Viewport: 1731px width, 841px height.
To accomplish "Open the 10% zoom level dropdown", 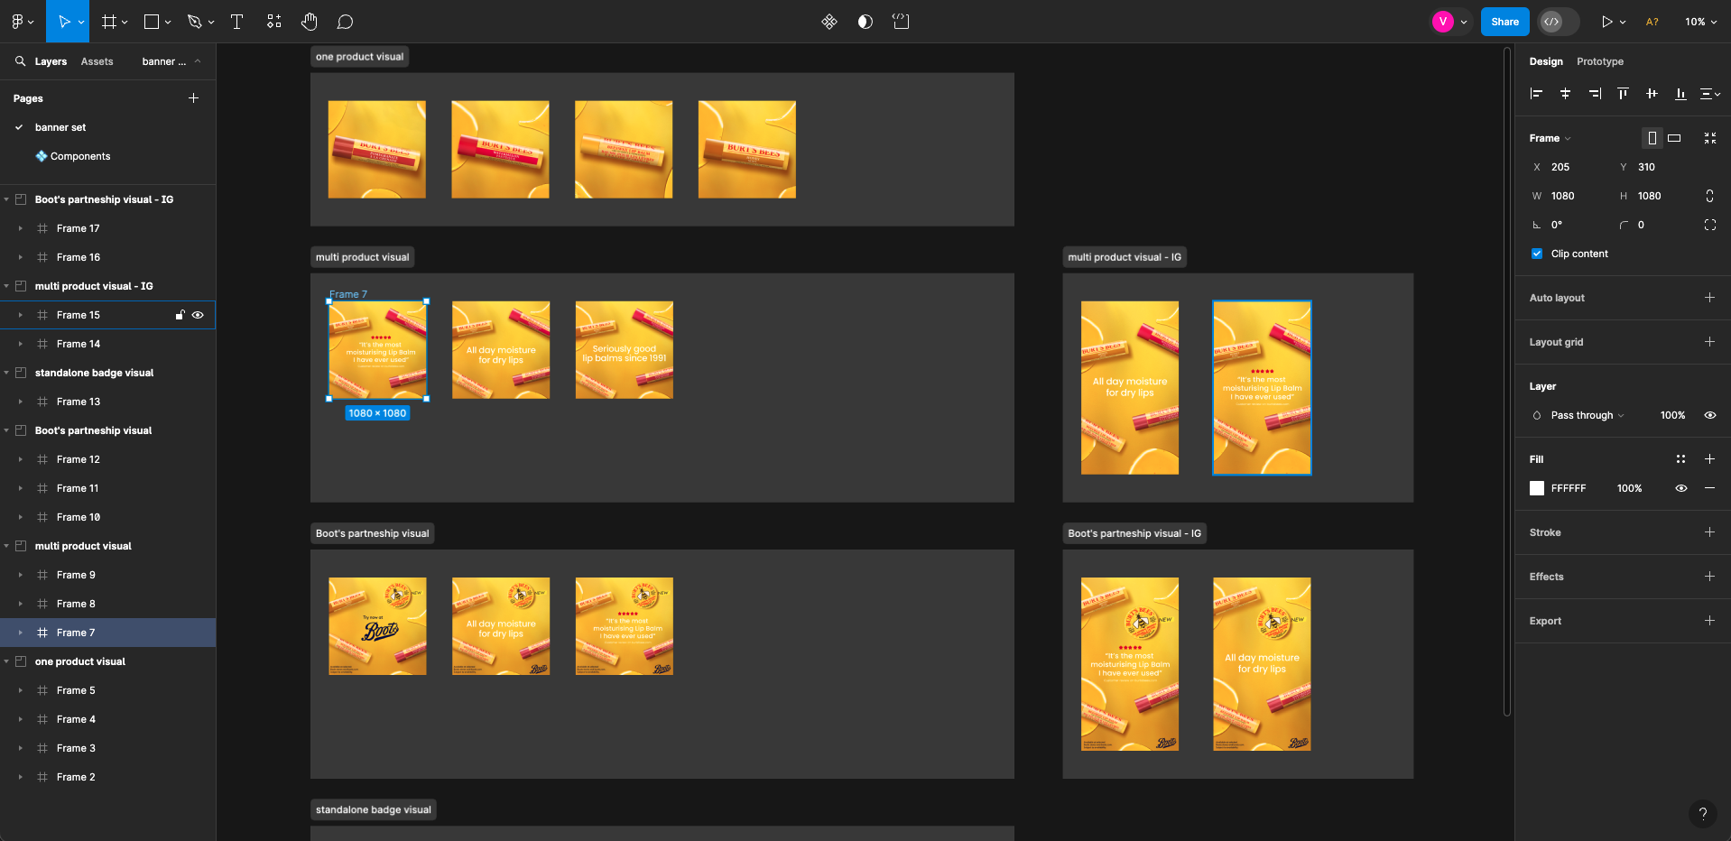I will (x=1700, y=22).
